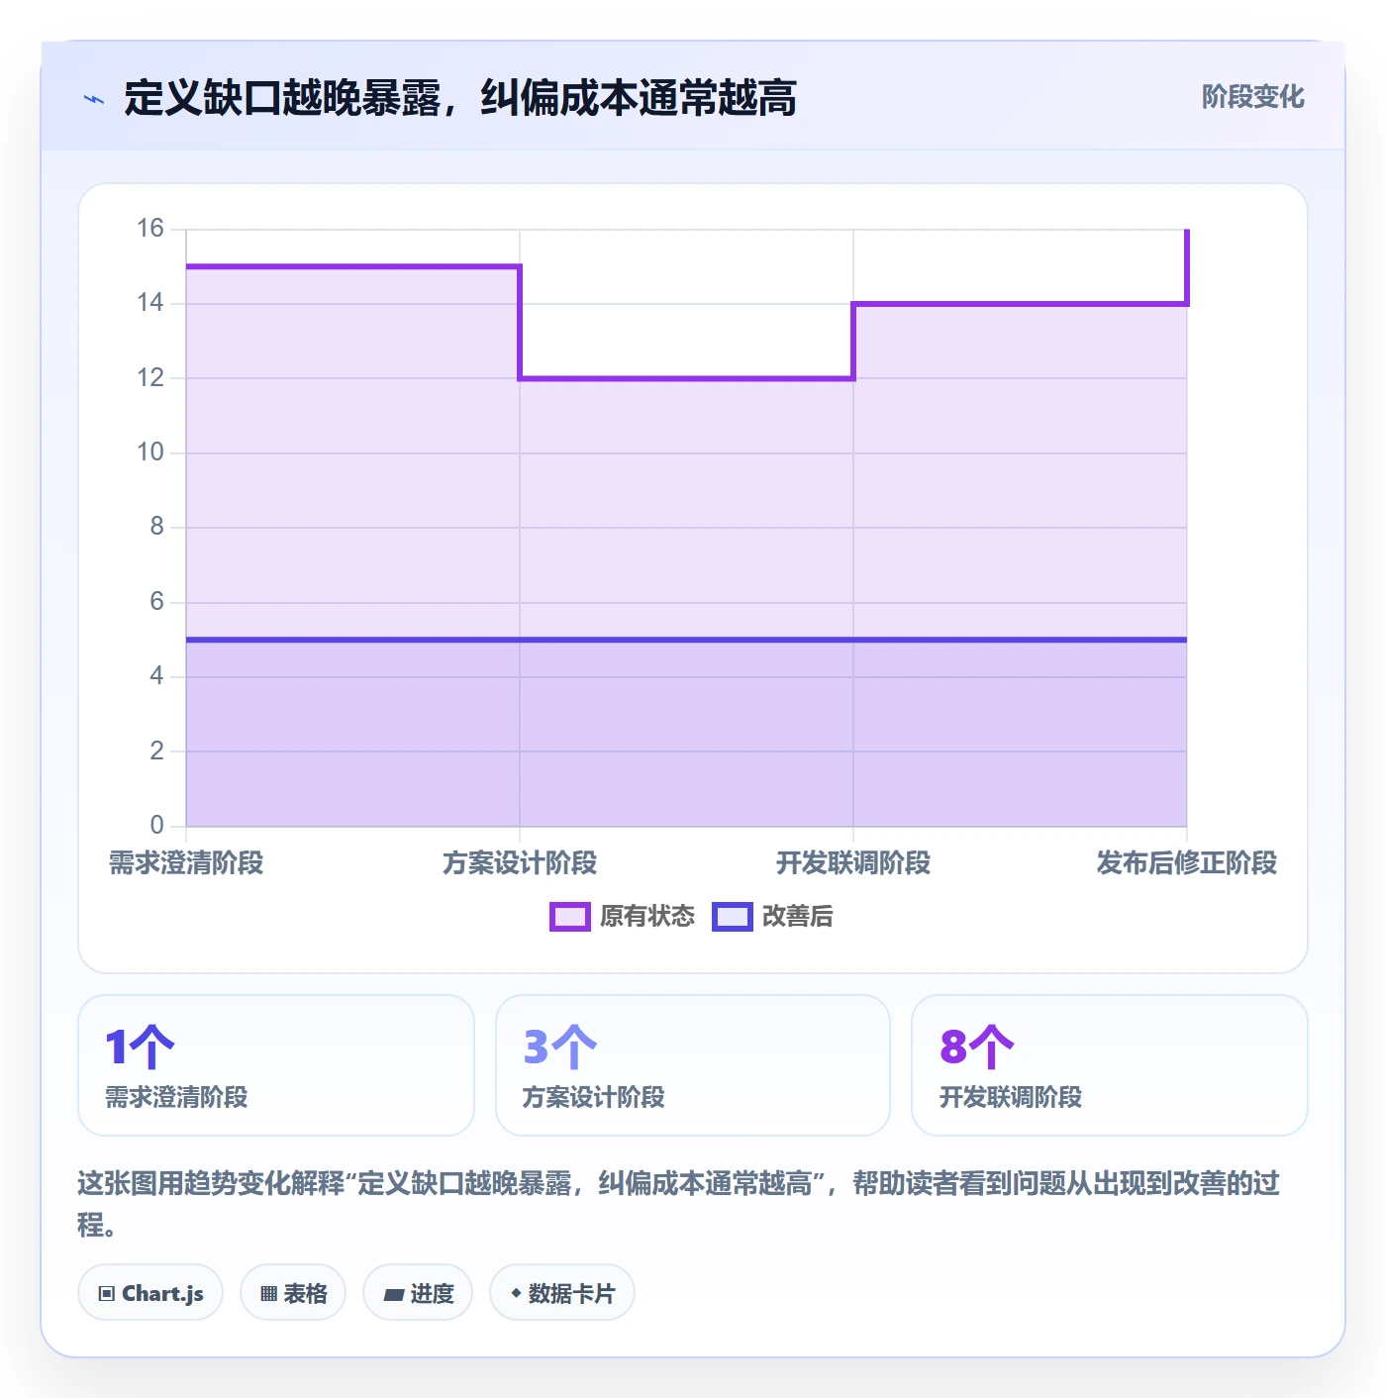The width and height of the screenshot is (1386, 1398).
Task: Click the square icon in the Chart.js chip
Action: click(107, 1293)
